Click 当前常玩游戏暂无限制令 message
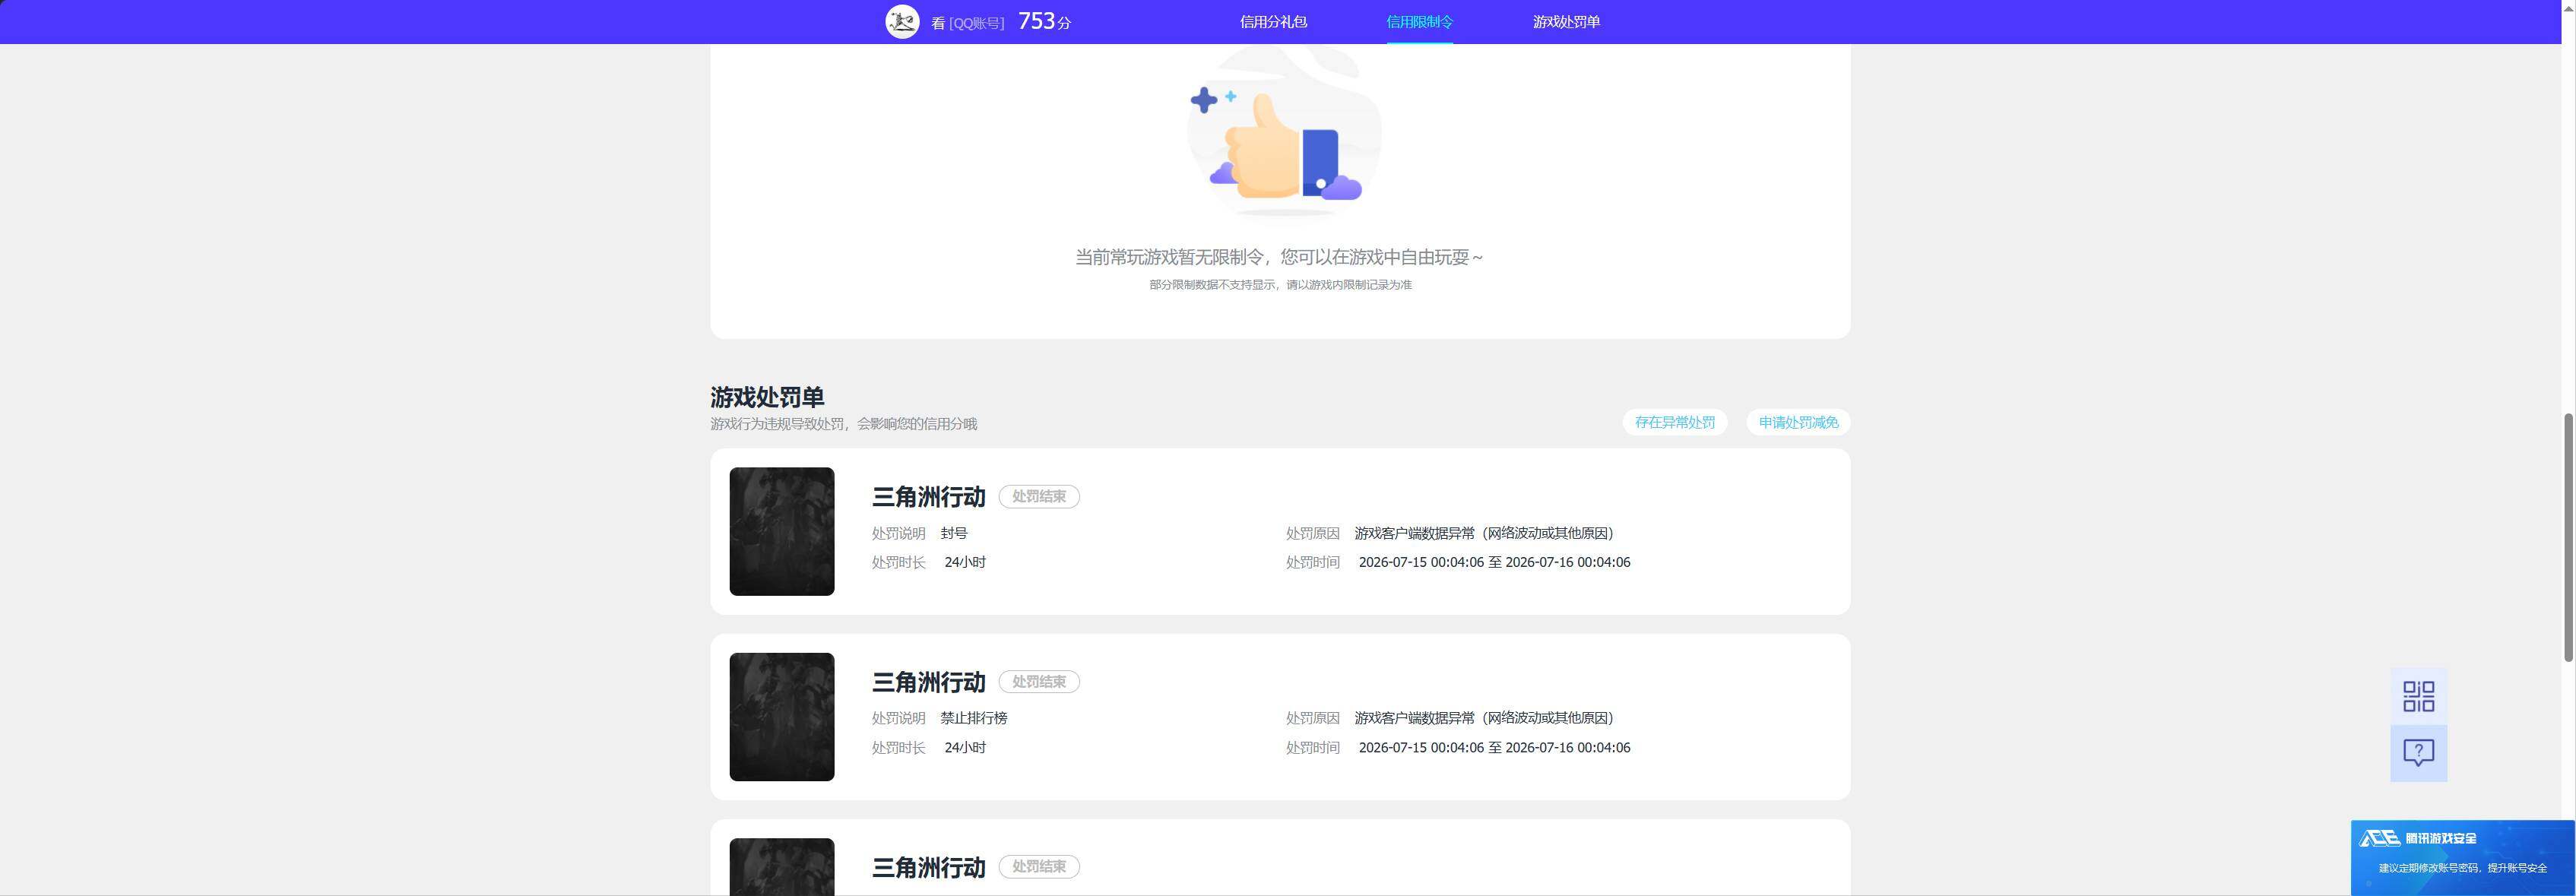The width and height of the screenshot is (2576, 896). tap(1279, 257)
